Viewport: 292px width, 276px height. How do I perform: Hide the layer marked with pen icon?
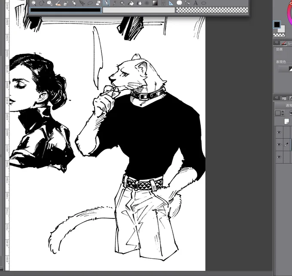(279, 145)
